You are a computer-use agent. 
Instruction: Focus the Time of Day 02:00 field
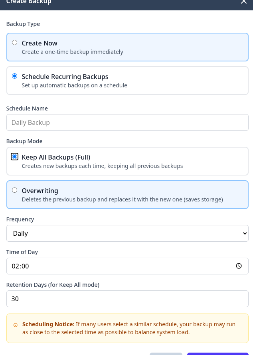[120, 266]
